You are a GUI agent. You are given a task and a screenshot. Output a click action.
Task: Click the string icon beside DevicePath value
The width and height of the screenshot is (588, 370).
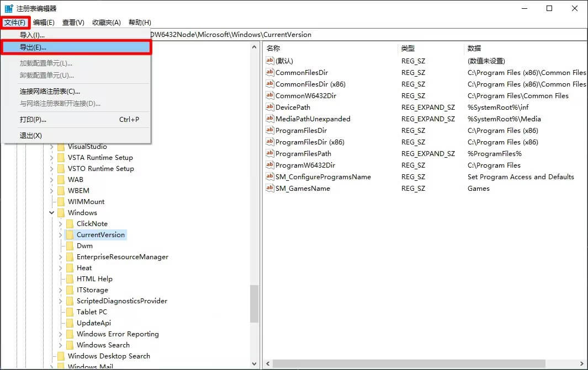click(x=270, y=107)
